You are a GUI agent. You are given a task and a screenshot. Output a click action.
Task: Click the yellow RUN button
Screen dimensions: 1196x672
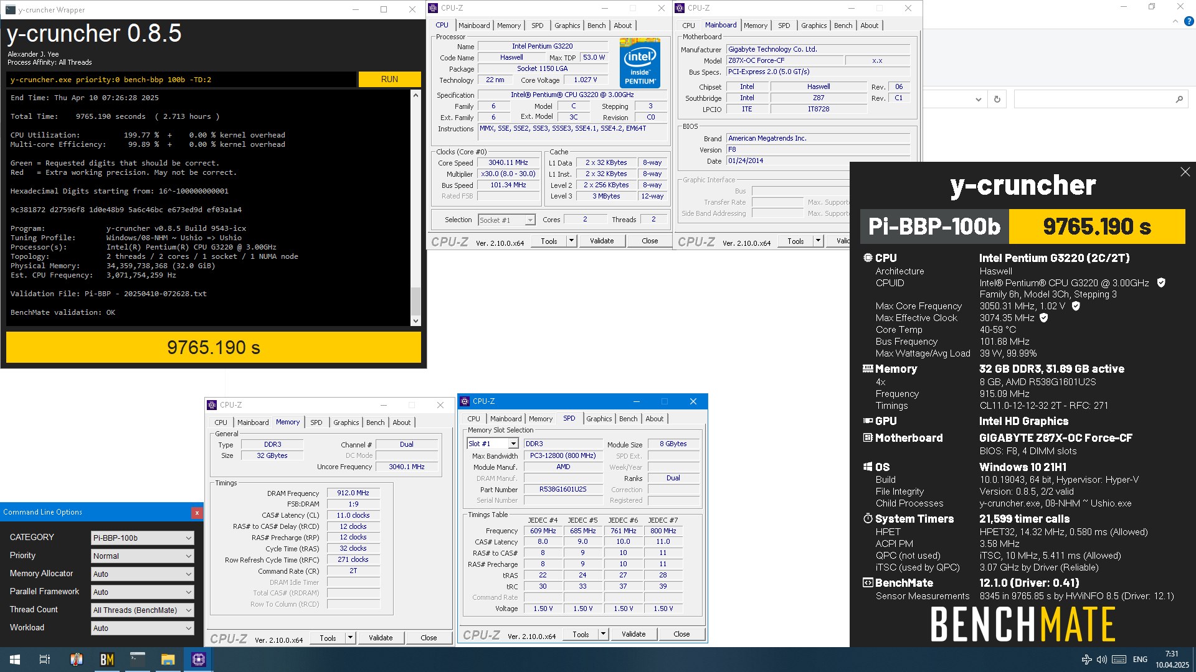tap(389, 79)
